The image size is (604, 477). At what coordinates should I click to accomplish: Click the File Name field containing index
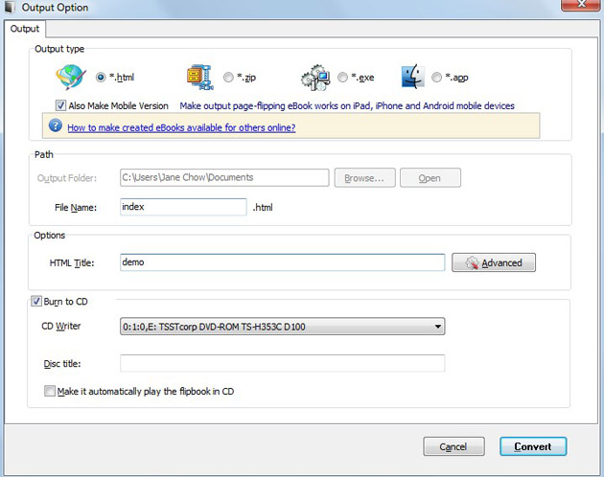(x=183, y=207)
